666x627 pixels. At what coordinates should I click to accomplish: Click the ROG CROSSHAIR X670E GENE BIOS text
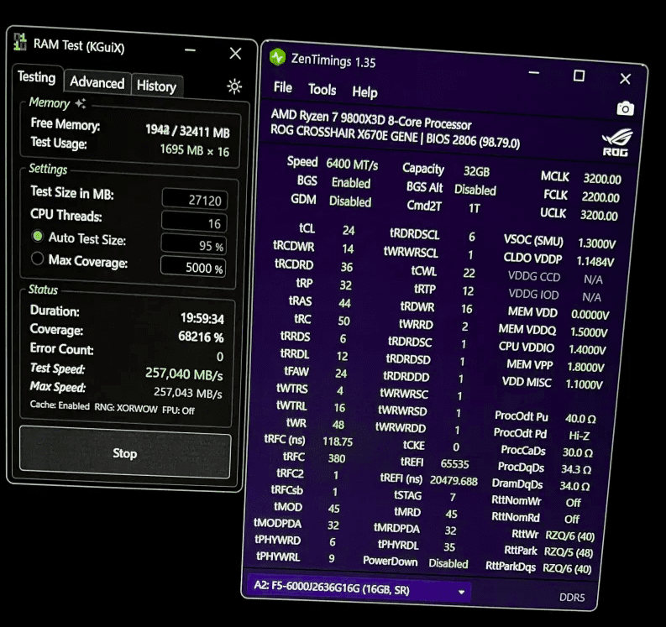[x=395, y=136]
